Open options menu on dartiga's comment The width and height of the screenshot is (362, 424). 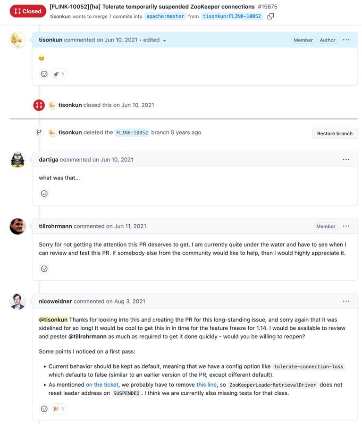(x=346, y=160)
